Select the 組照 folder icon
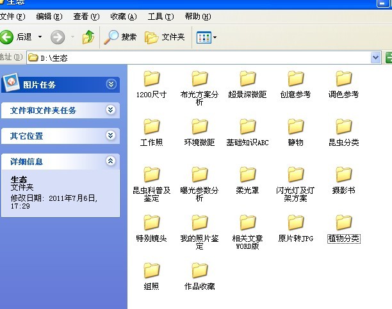This screenshot has height=309, width=392. 152,270
